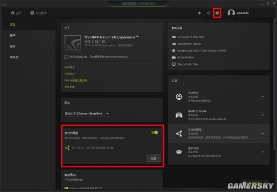
Task: Expand the game optimization feature row
Action: click(x=263, y=97)
